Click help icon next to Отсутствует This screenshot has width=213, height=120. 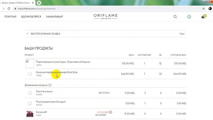point(110,112)
